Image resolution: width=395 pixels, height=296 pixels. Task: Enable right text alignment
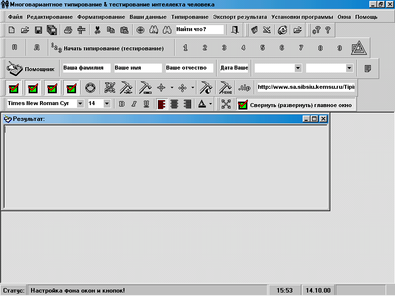click(188, 104)
